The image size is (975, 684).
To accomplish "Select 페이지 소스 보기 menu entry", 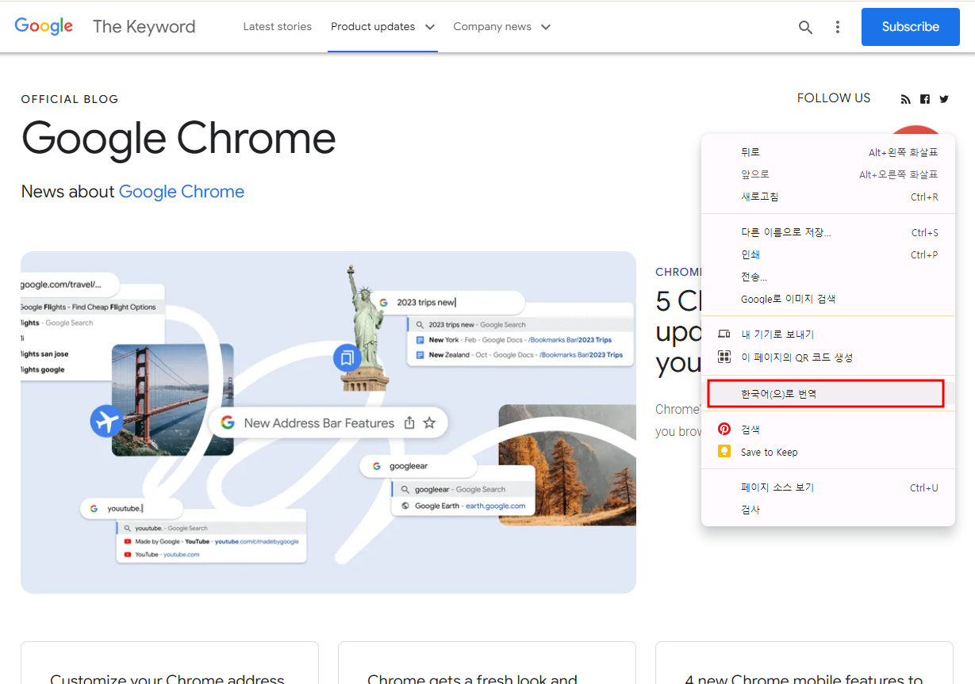I will [x=828, y=487].
